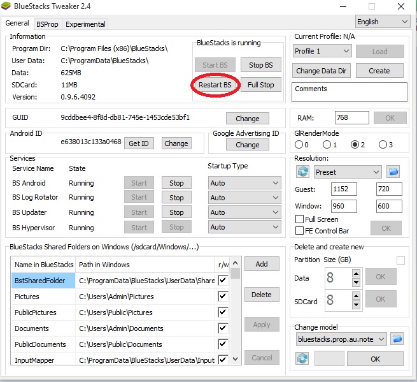Viewport: 417px width, 382px height.
Task: Decrease the SDCard partition size stepper
Action: click(x=356, y=304)
